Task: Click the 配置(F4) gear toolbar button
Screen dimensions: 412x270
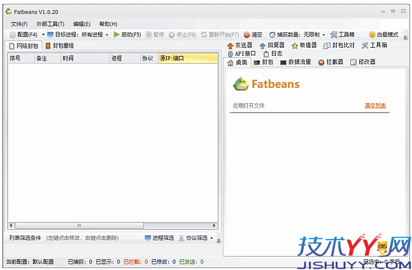Action: tap(24, 34)
